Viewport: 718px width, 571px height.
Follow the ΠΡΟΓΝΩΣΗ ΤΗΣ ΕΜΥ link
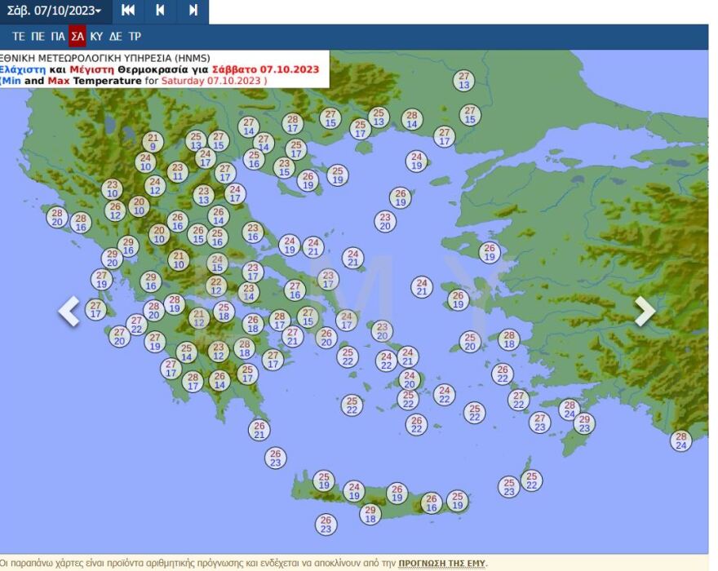pyautogui.click(x=441, y=563)
